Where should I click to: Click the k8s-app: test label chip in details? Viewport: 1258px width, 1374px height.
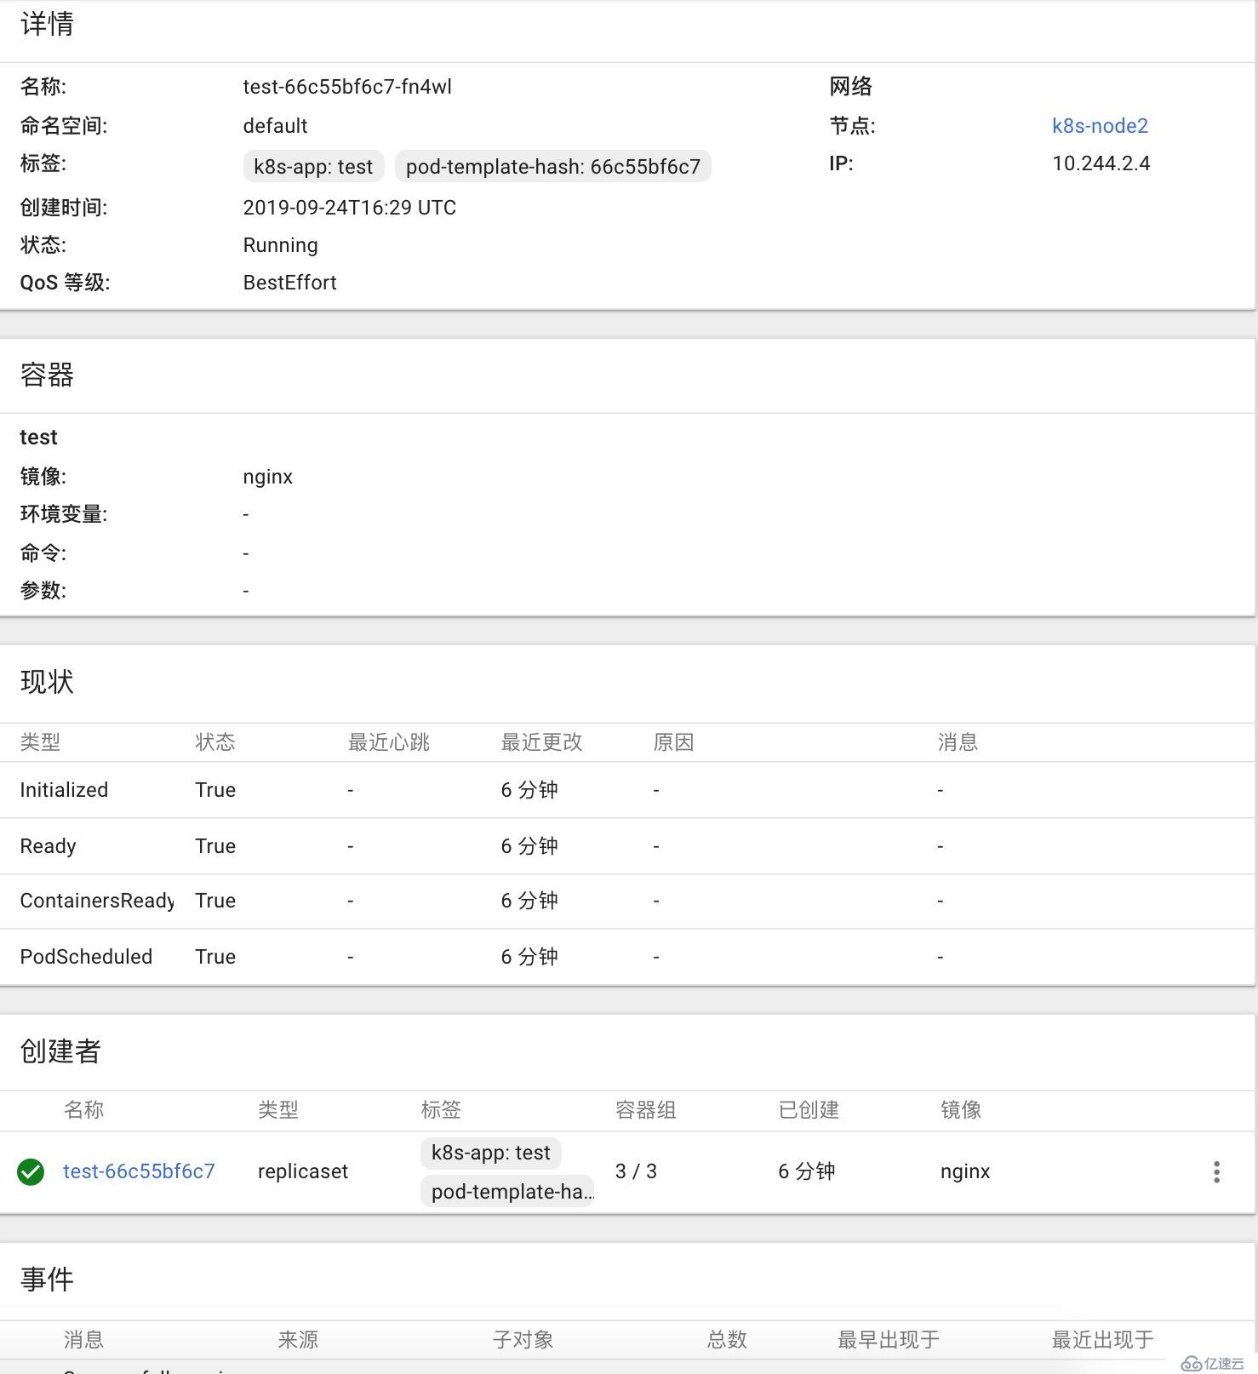[313, 167]
